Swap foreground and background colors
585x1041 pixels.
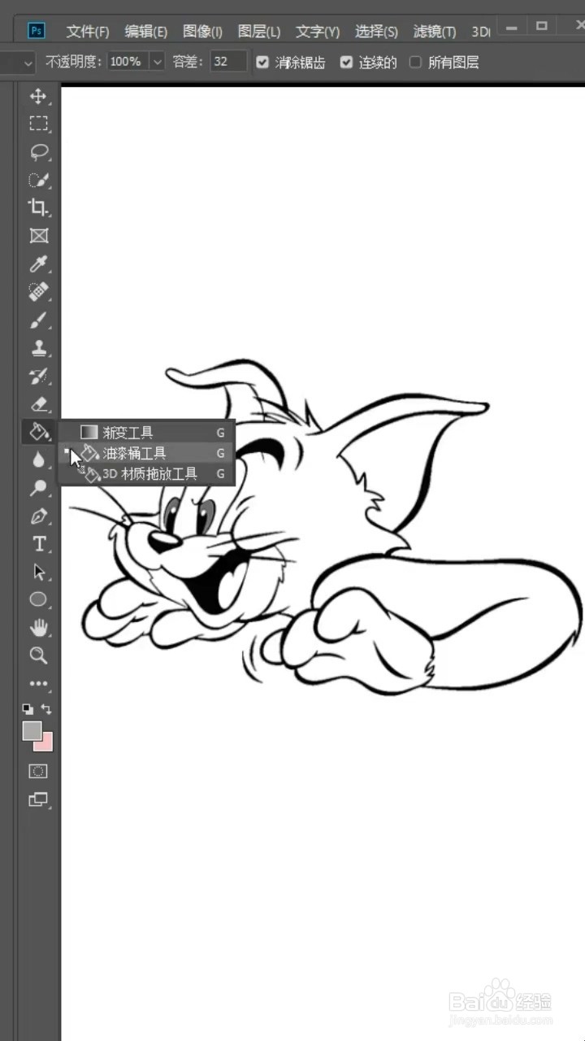46,709
